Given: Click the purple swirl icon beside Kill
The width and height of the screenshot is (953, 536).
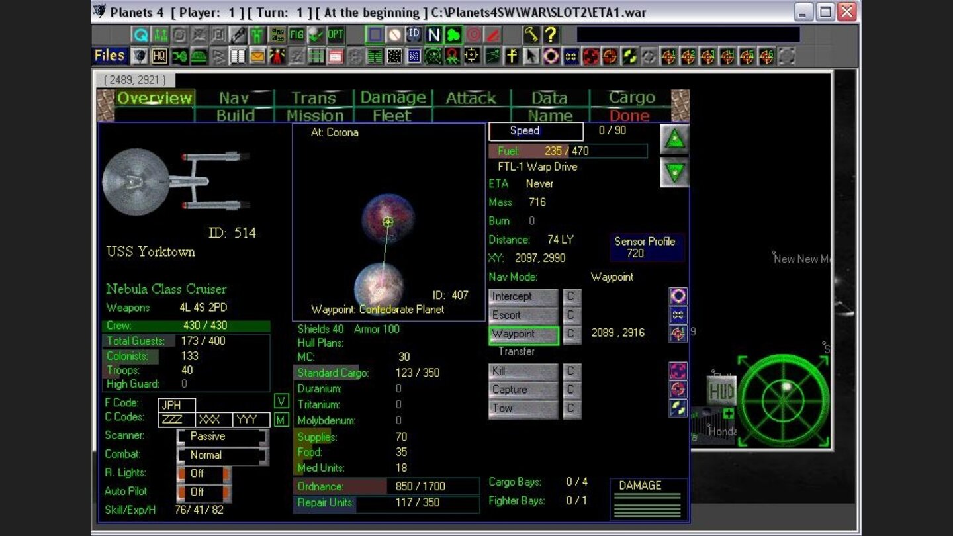Looking at the screenshot, I should [678, 371].
